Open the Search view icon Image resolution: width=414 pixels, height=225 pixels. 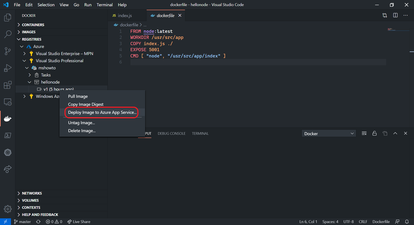[x=8, y=34]
